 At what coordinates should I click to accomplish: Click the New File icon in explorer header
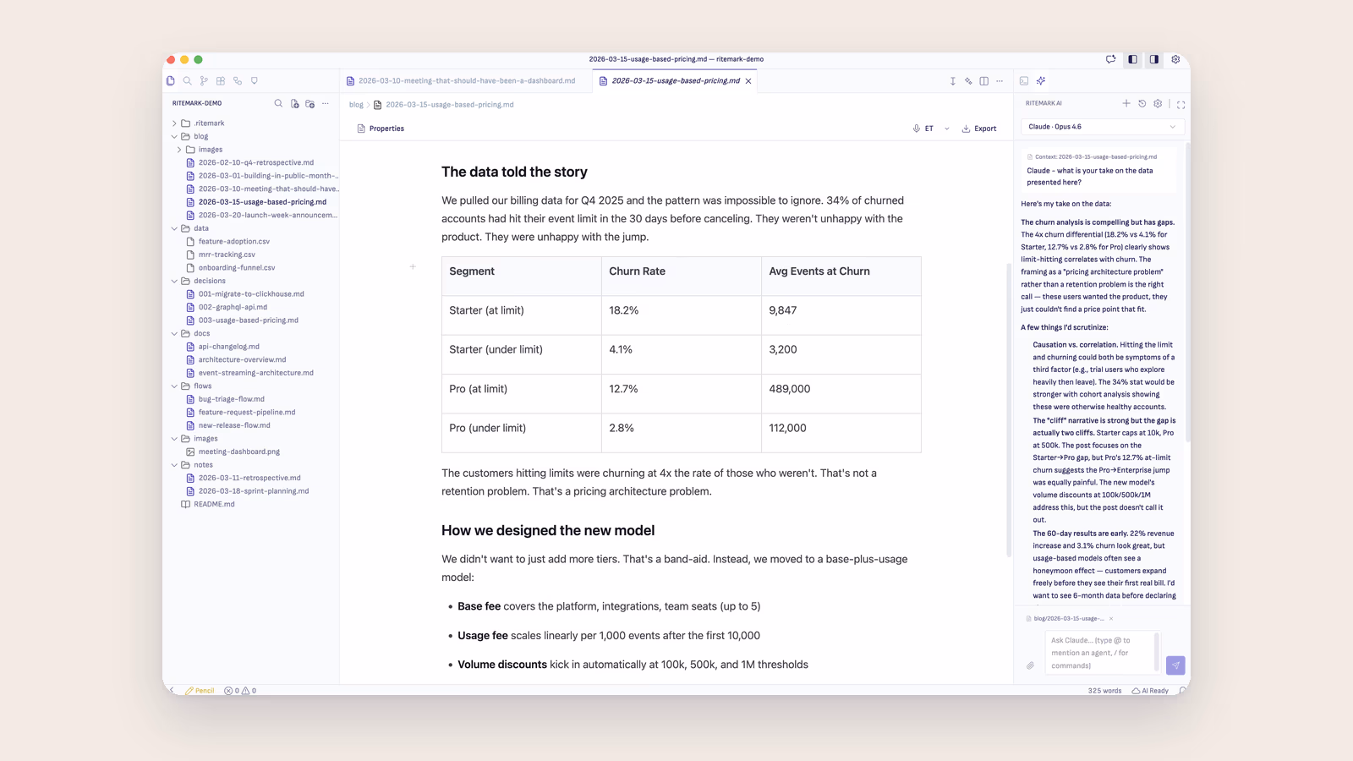[294, 103]
